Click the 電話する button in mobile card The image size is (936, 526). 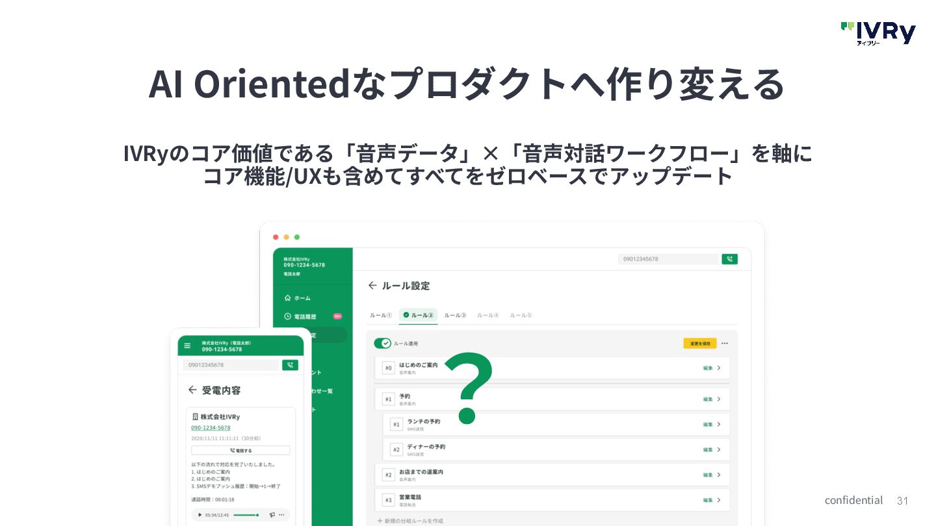click(240, 450)
